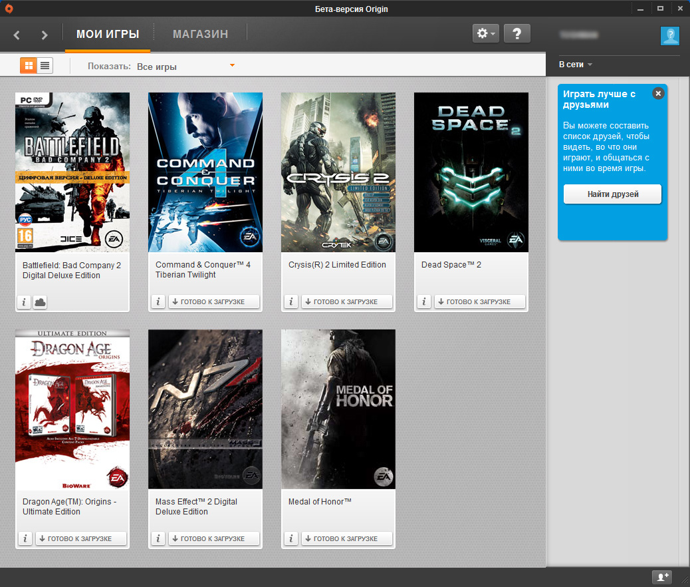
Task: Download Crysis 2 Limited Edition
Action: (347, 301)
